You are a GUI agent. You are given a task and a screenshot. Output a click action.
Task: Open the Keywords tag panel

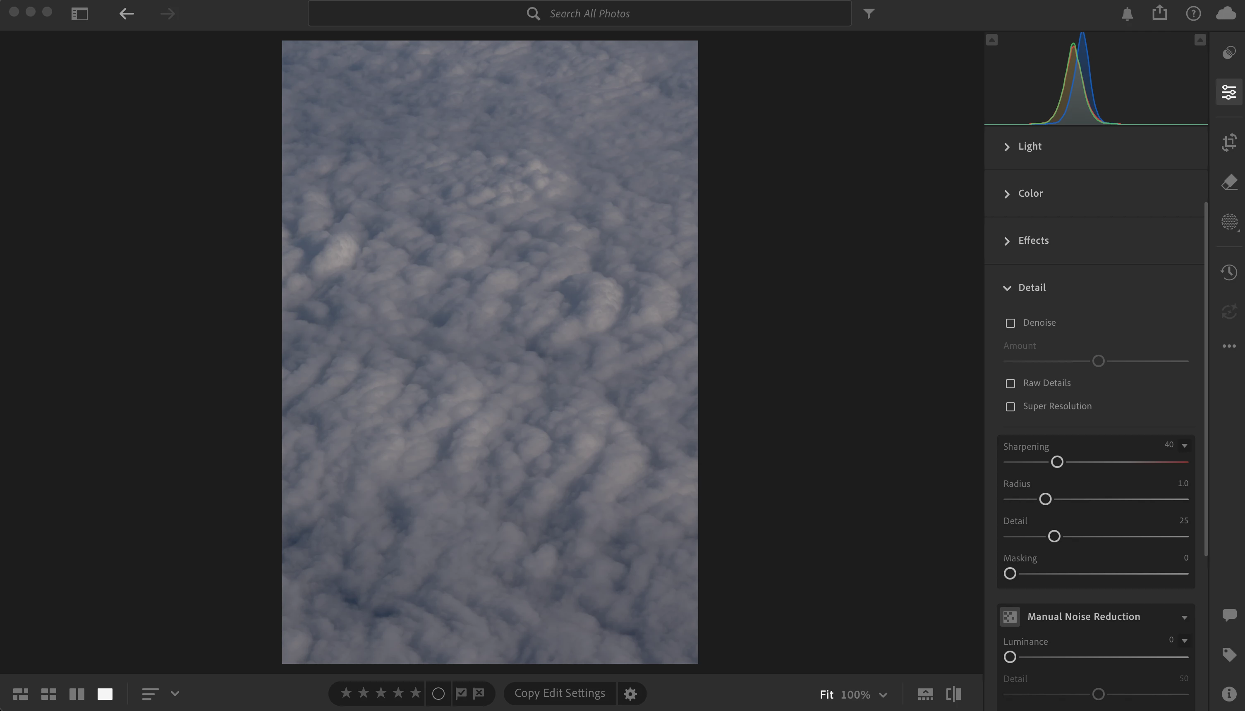1229,654
